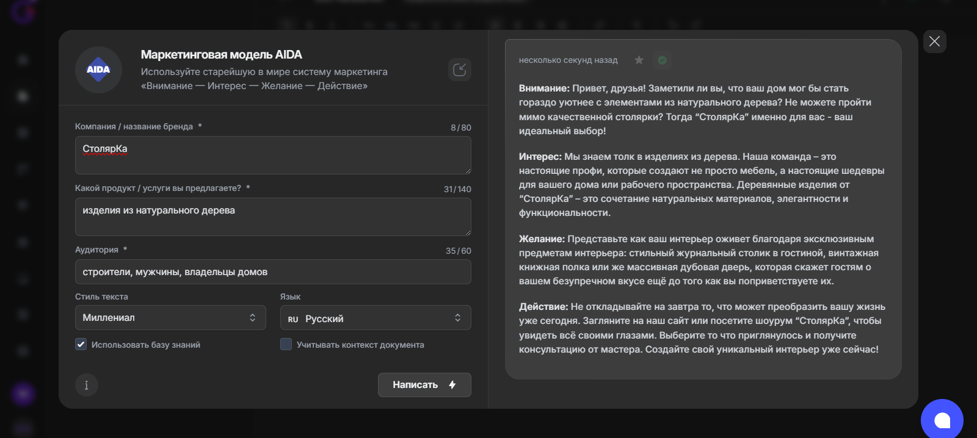This screenshot has width=977, height=438.
Task: Click the generated "Внимание" paragraph text
Action: click(x=695, y=110)
